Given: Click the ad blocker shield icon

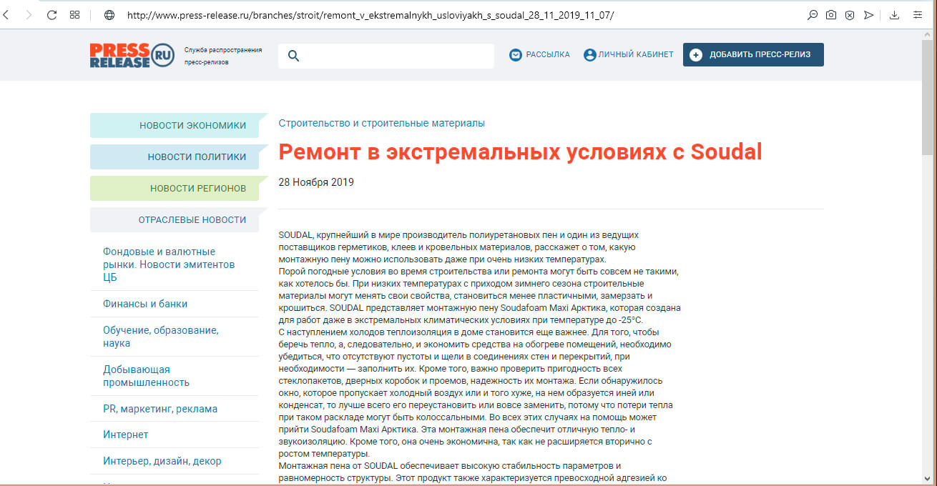Looking at the screenshot, I should pyautogui.click(x=850, y=14).
